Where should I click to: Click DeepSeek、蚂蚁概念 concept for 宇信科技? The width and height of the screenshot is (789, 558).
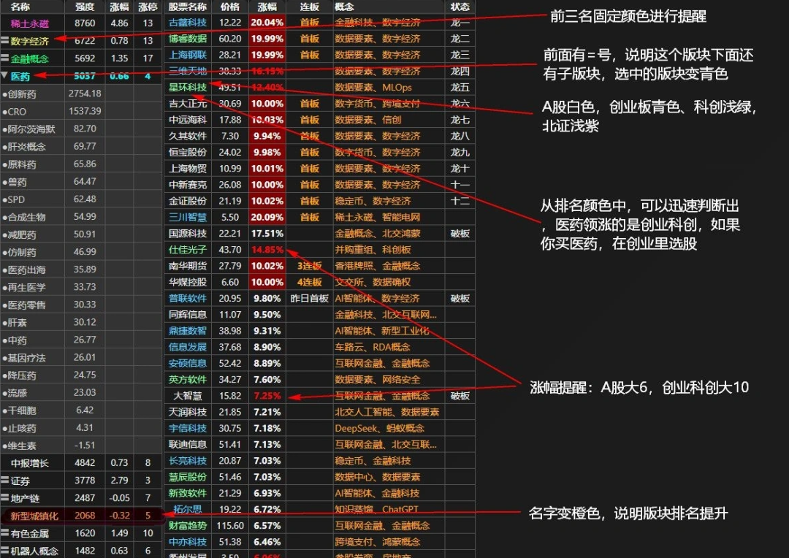(x=379, y=428)
